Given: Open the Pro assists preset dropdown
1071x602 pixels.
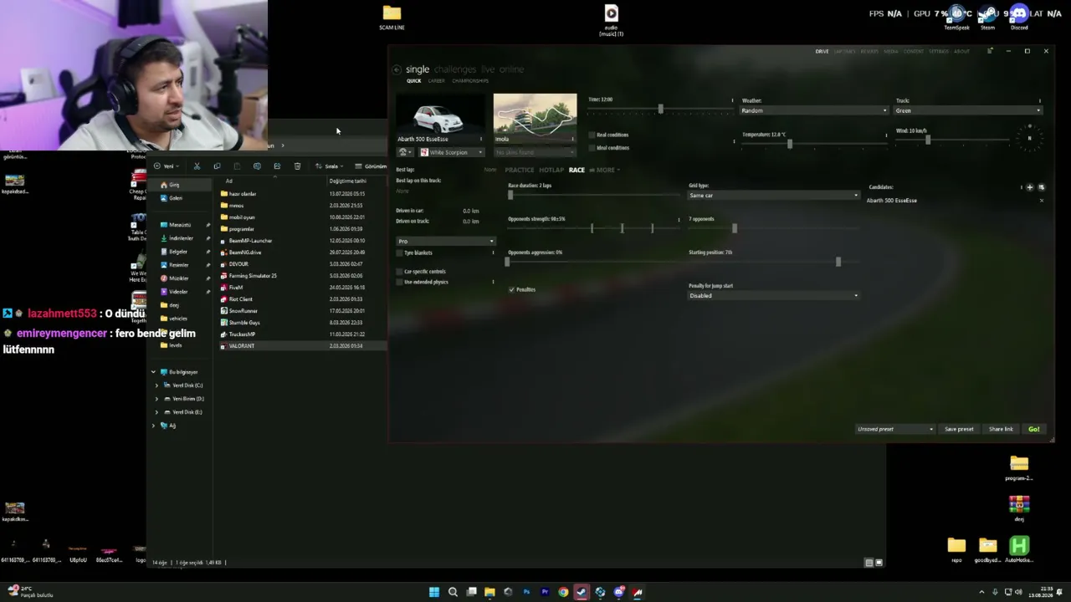Looking at the screenshot, I should point(445,242).
